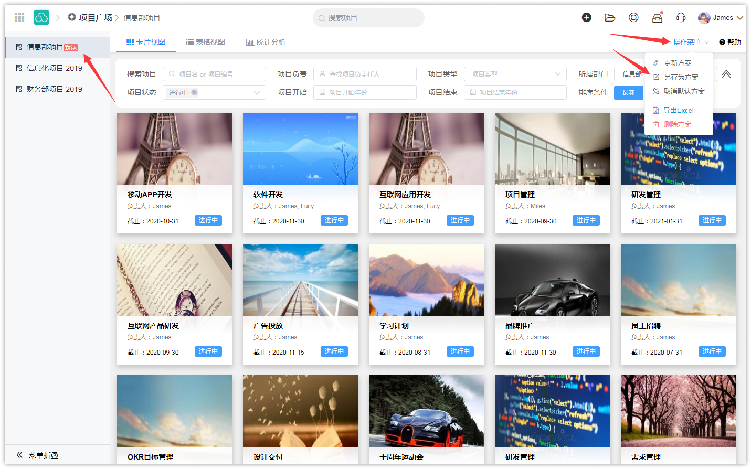The width and height of the screenshot is (751, 469).
Task: Open the 操作菜单 dropdown
Action: click(691, 42)
